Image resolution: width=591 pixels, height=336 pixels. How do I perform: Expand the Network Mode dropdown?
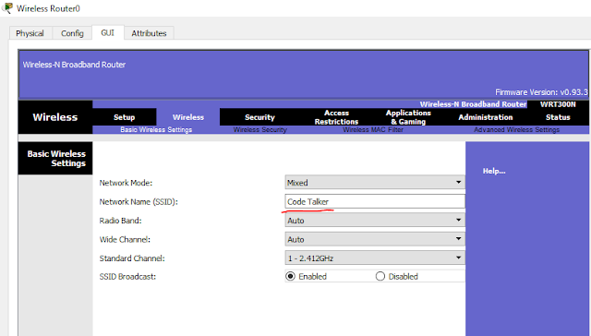375,183
